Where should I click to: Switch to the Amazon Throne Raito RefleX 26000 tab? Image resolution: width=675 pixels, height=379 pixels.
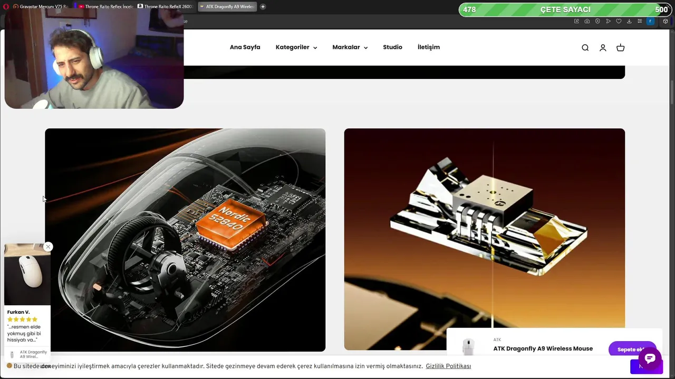tap(166, 7)
